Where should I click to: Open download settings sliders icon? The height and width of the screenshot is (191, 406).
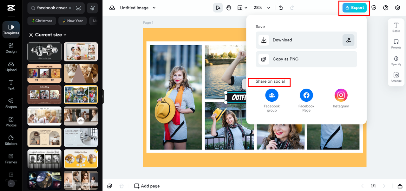coord(349,40)
